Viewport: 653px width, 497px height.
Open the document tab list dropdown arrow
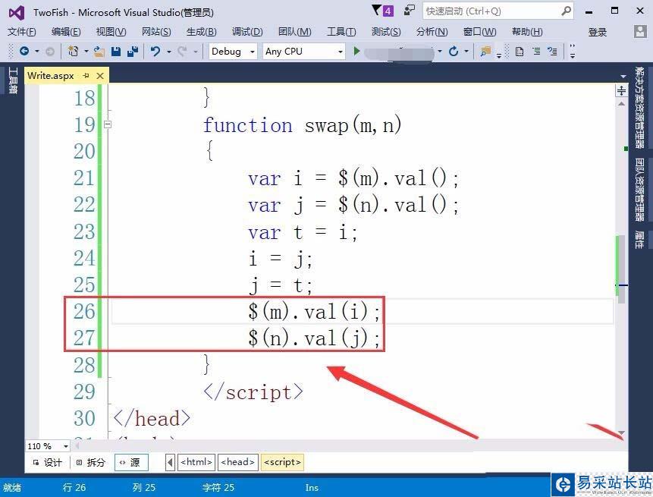tap(623, 76)
